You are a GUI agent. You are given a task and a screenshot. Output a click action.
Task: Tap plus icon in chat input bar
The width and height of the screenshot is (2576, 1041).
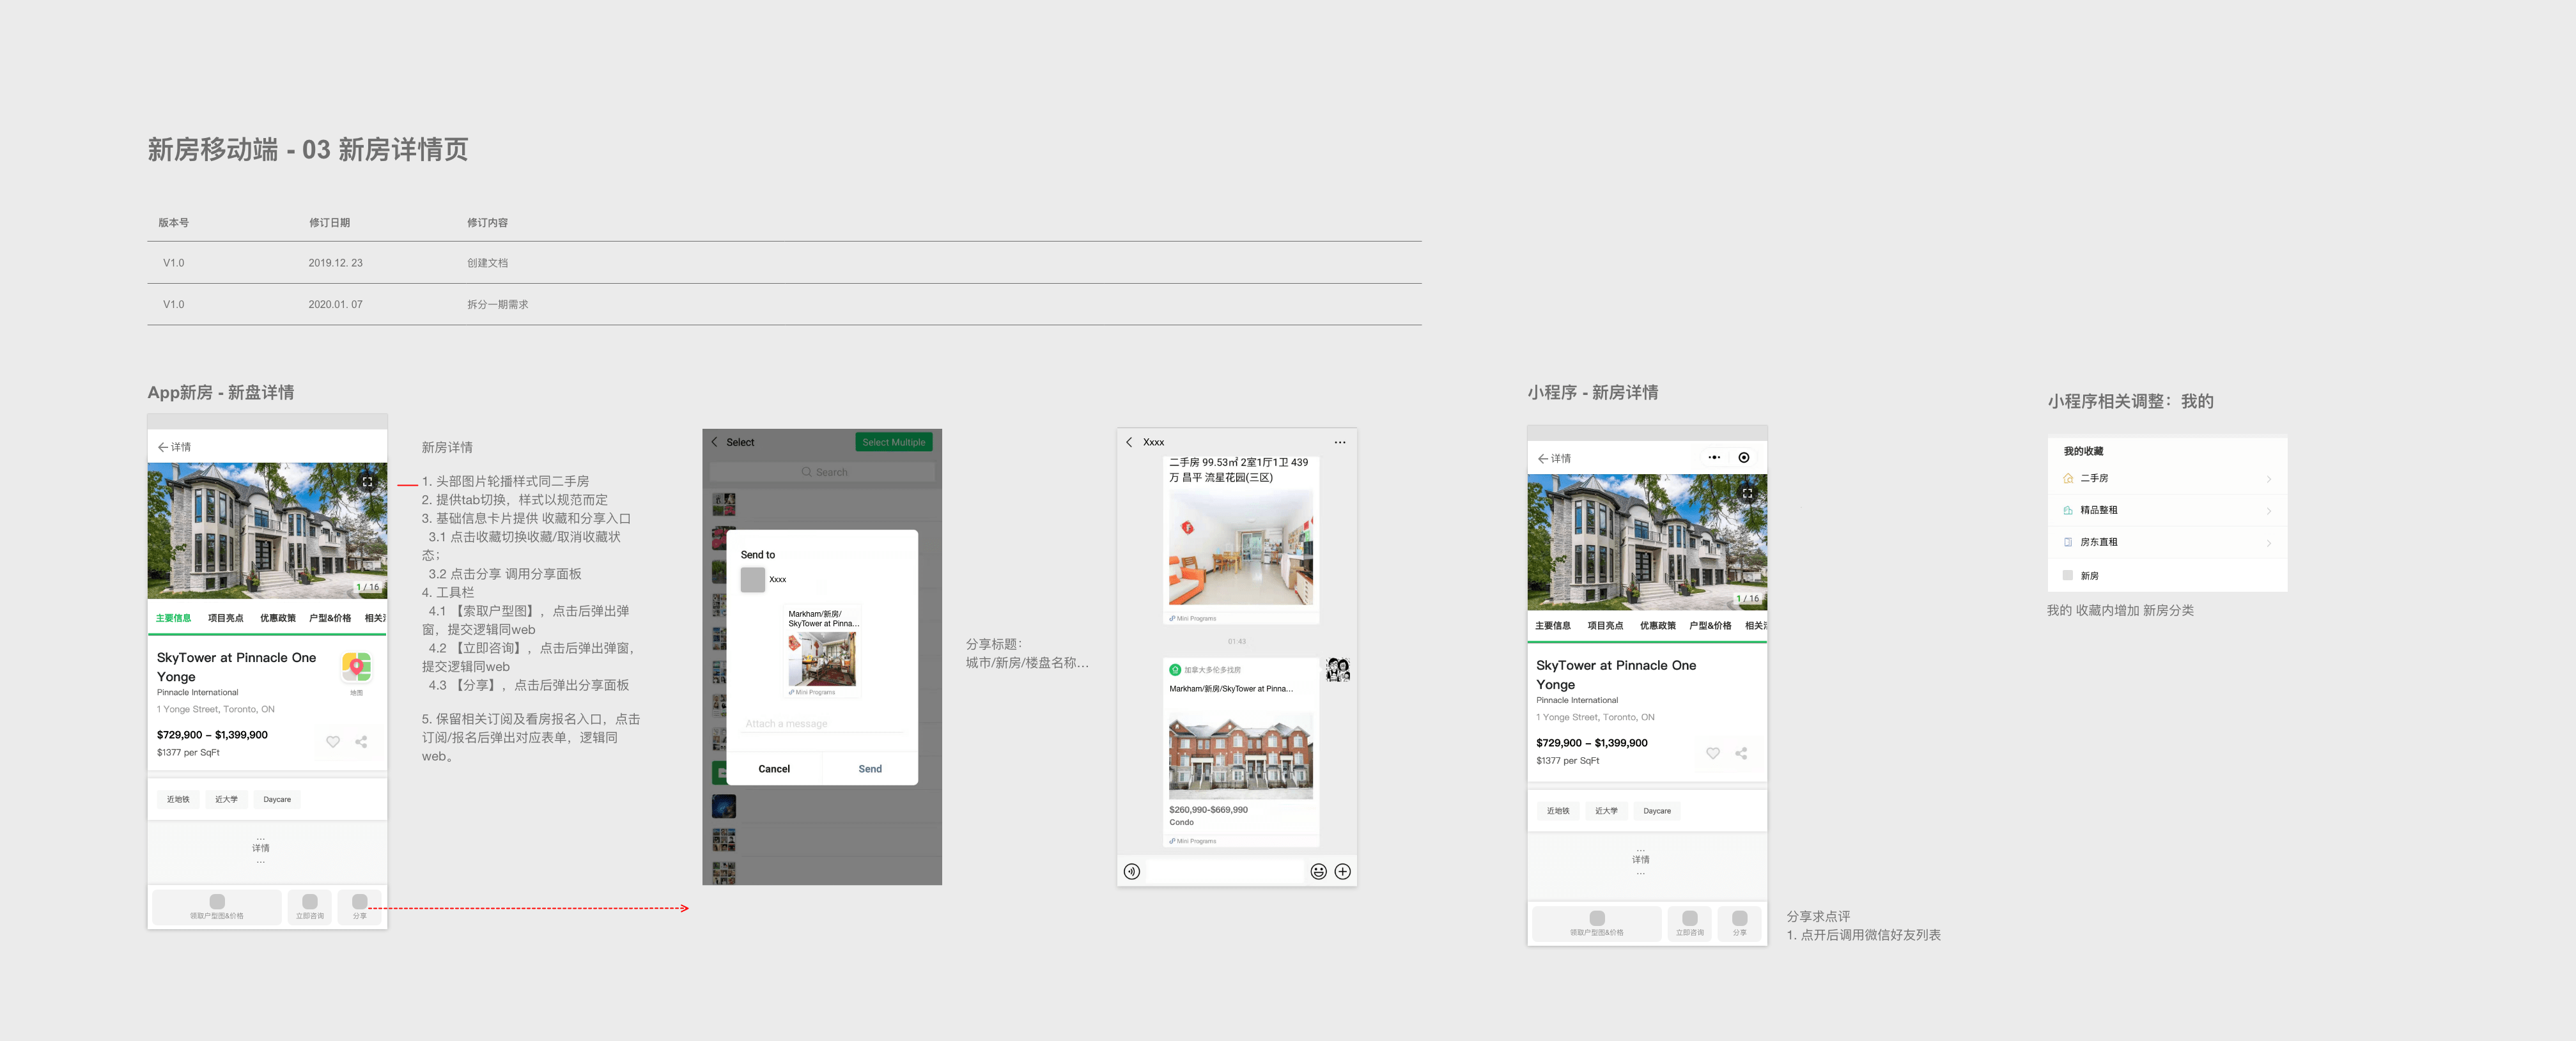pyautogui.click(x=1342, y=872)
